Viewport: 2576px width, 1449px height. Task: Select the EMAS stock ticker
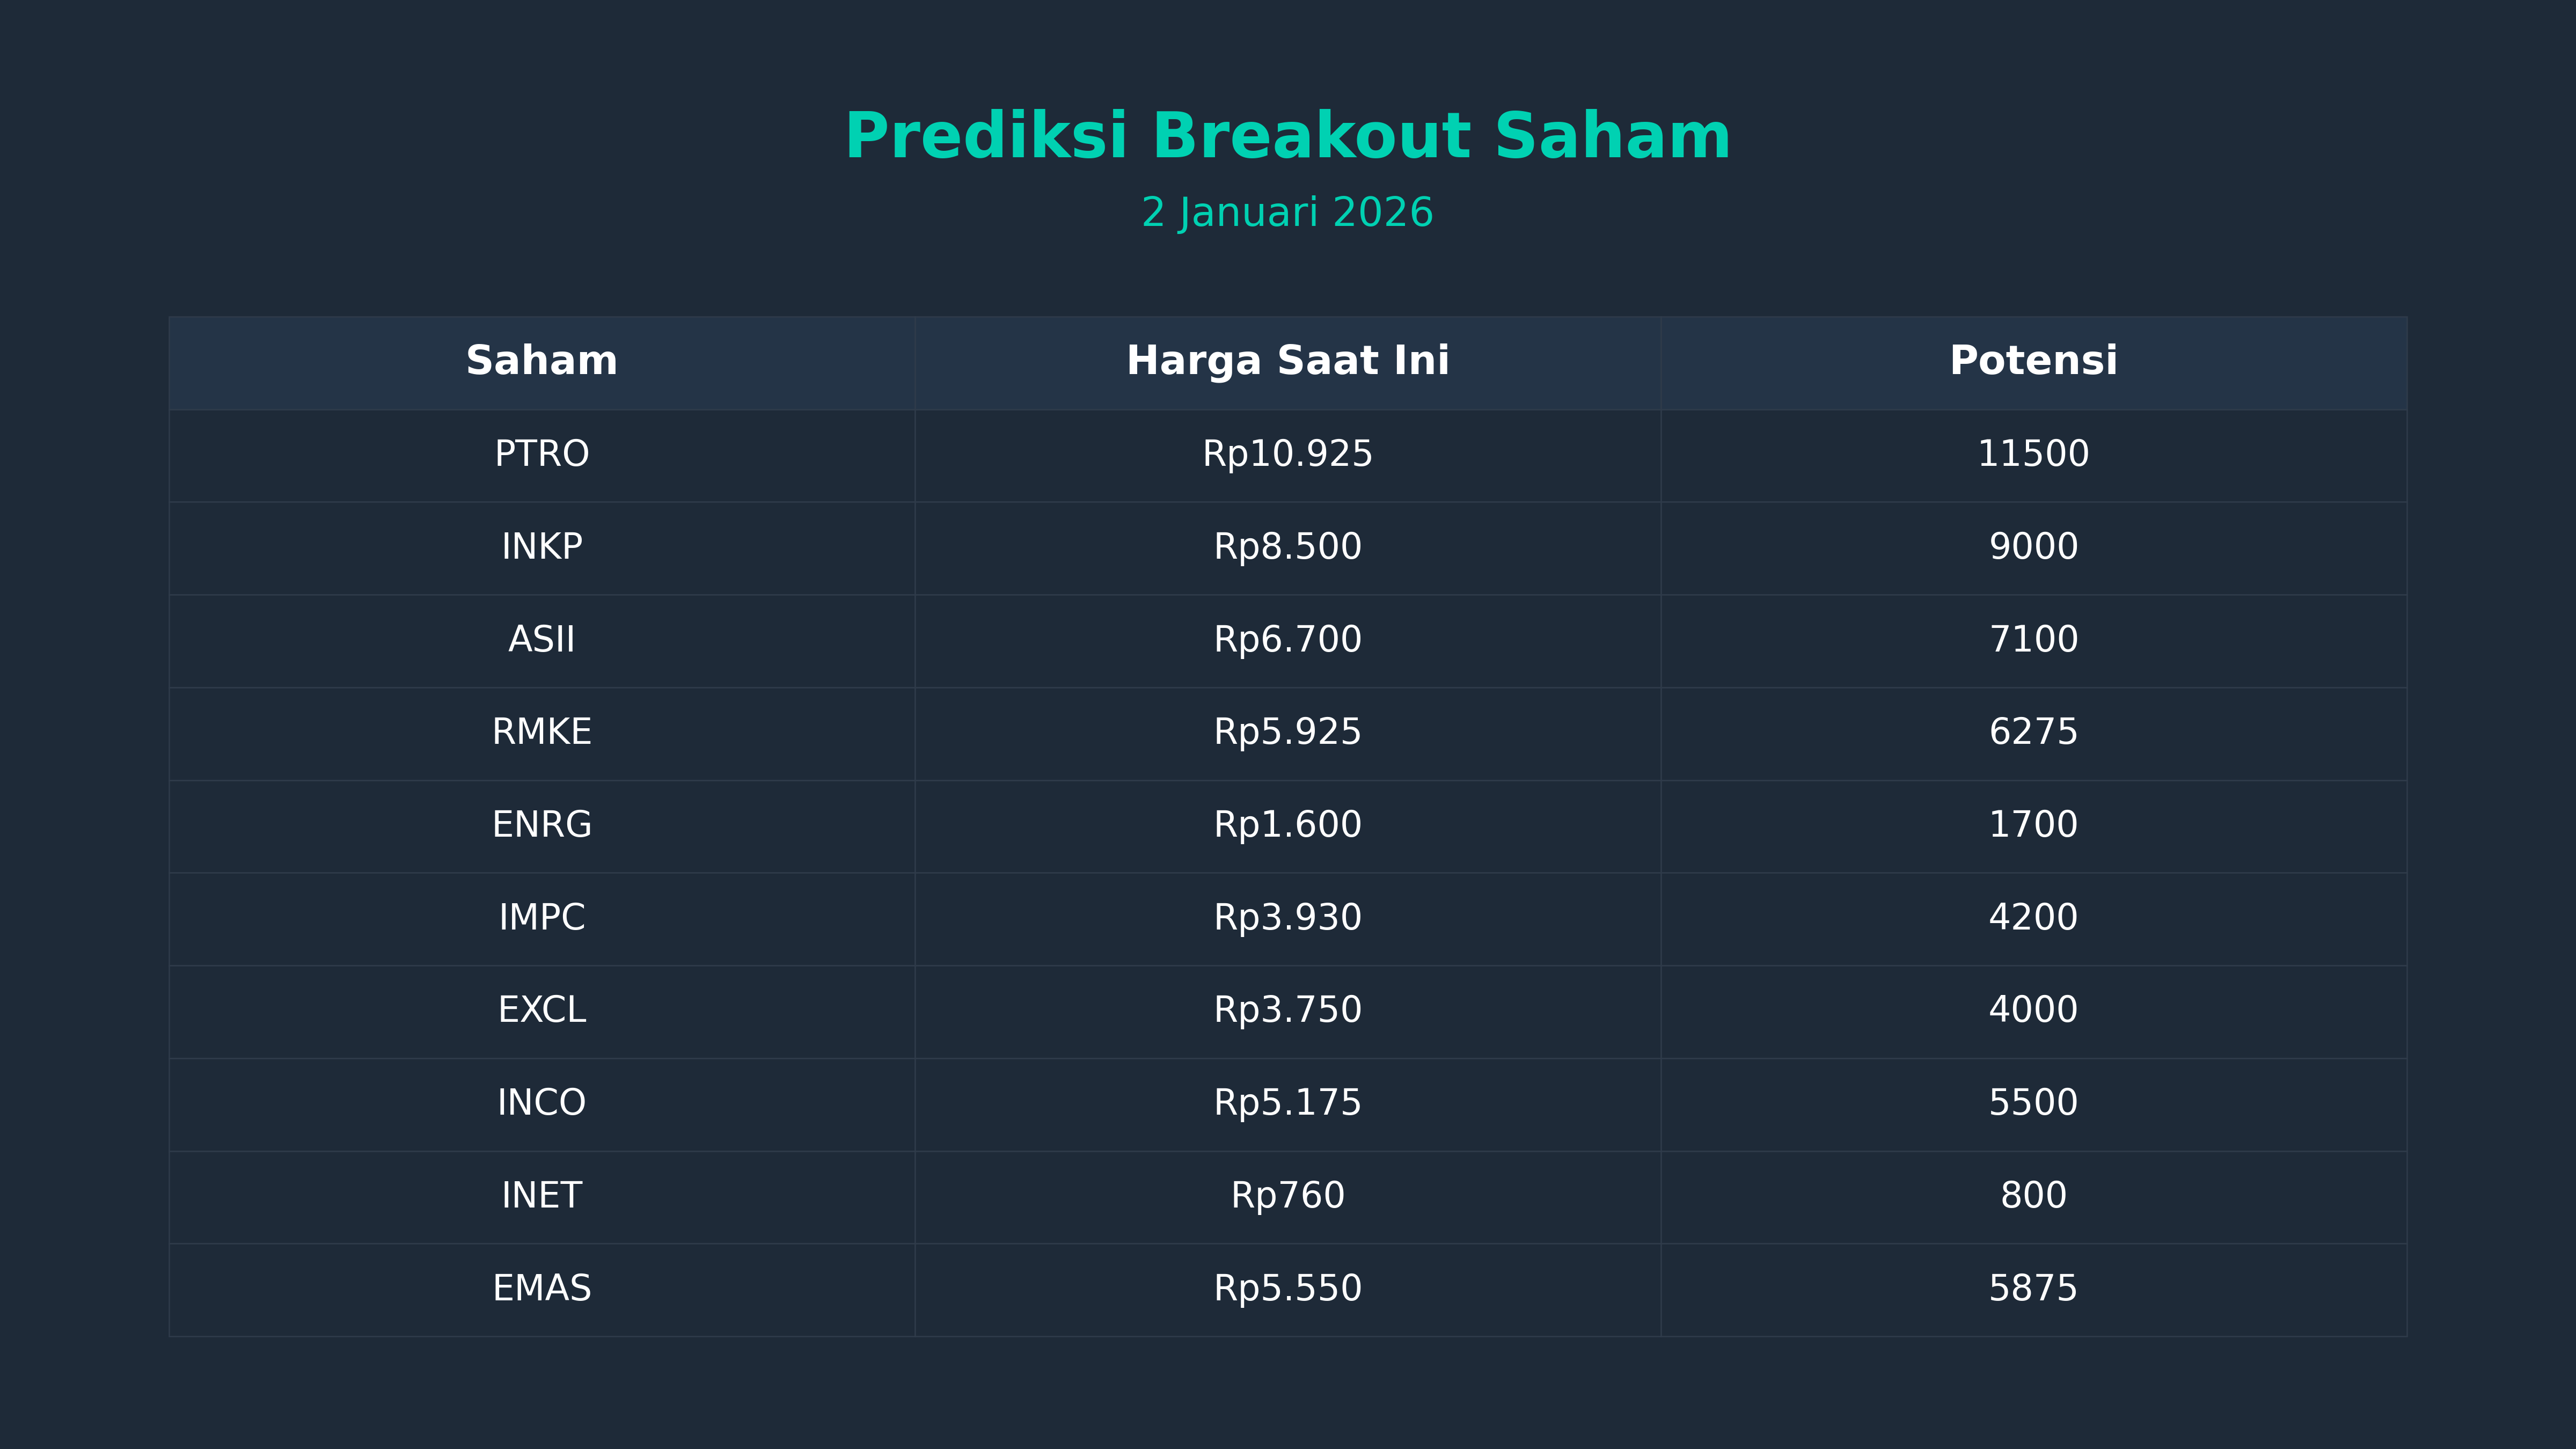[x=541, y=1288]
